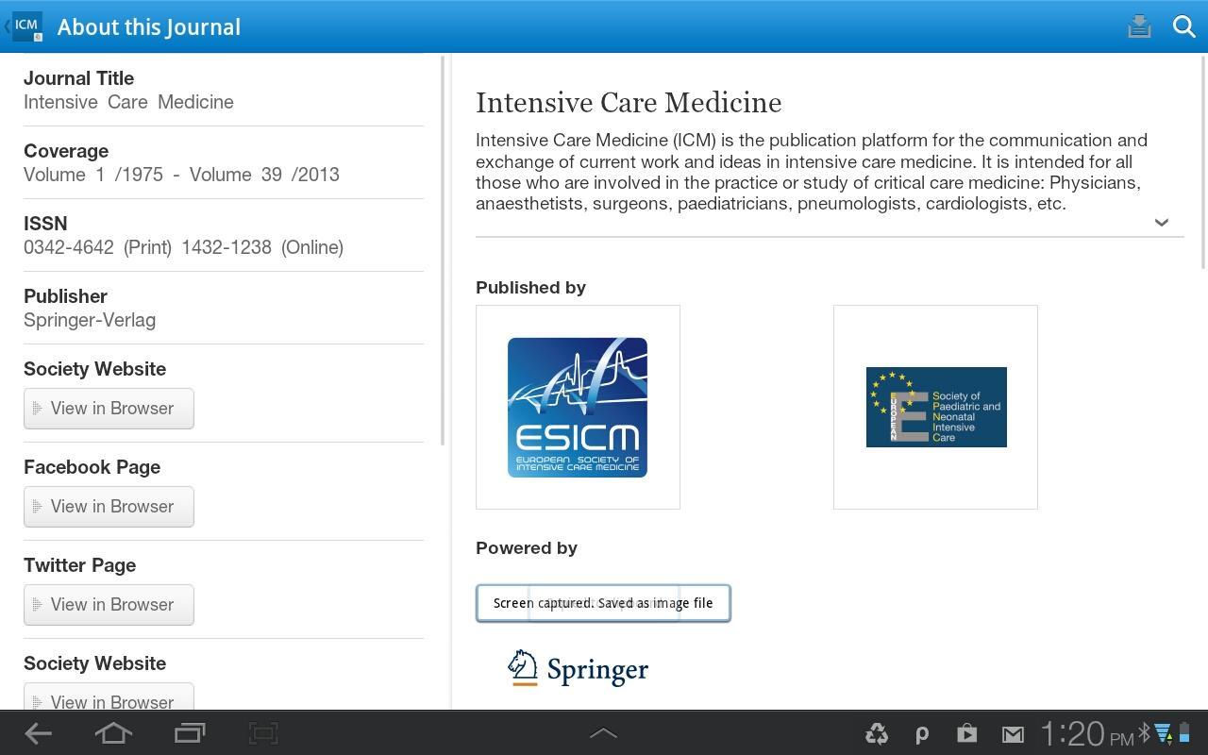Tap the Powered by label
1208x755 pixels.
[527, 548]
